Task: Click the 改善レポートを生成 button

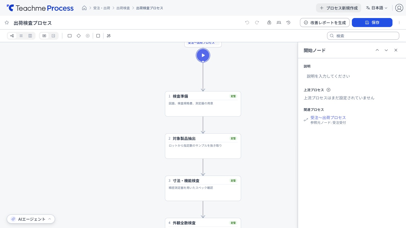Action: pyautogui.click(x=325, y=23)
